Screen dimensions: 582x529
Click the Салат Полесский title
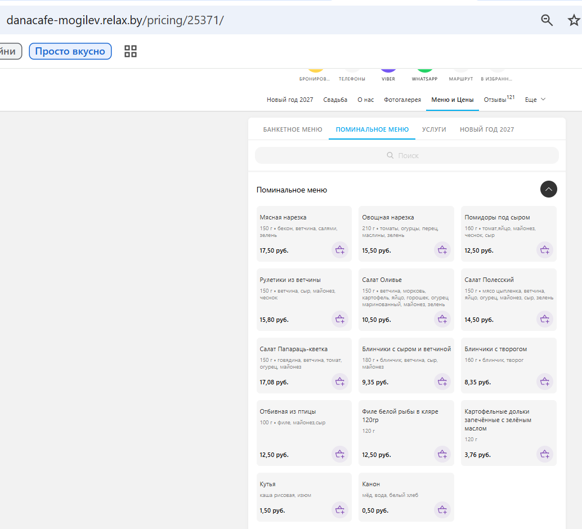pyautogui.click(x=489, y=280)
